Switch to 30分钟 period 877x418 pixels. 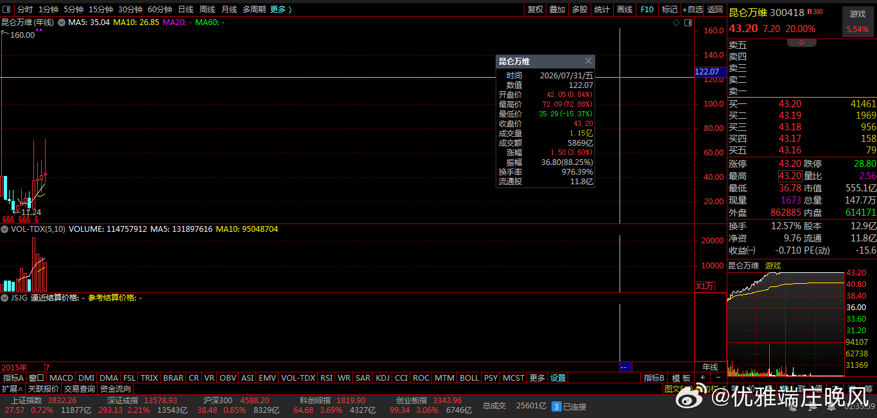point(130,10)
